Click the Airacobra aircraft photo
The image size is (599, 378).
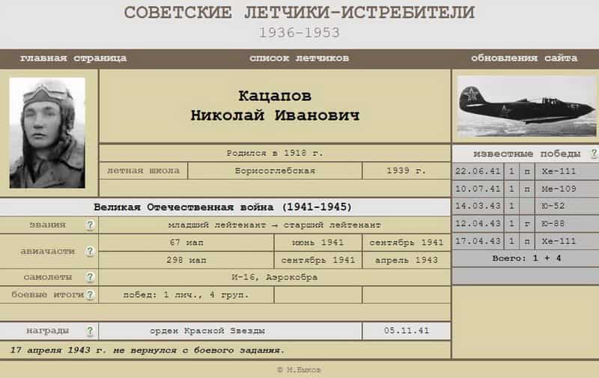pos(526,106)
